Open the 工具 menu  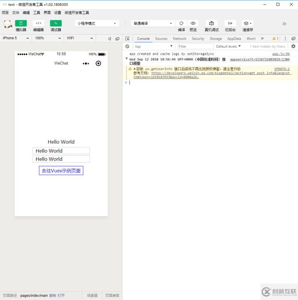pos(36,13)
